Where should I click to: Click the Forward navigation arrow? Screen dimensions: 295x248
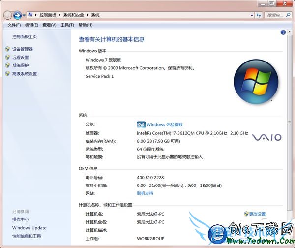[x=17, y=15]
